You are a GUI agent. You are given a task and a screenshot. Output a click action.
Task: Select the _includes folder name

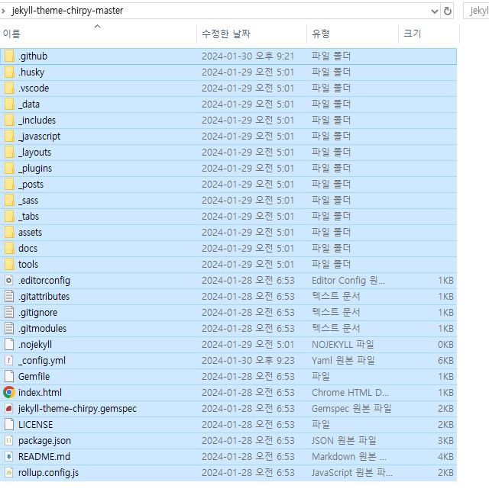pyautogui.click(x=37, y=121)
